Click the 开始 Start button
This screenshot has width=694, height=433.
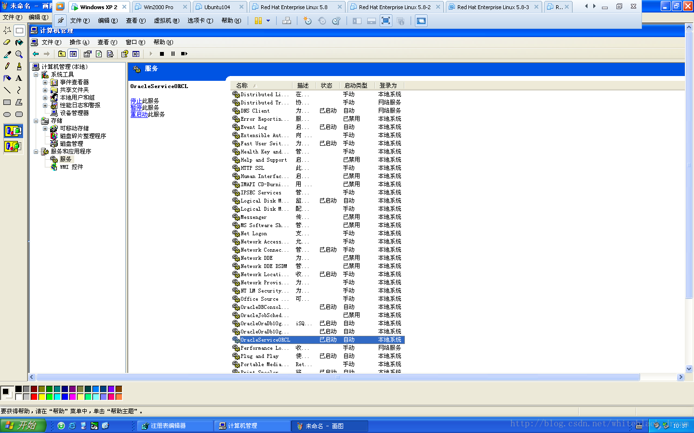(23, 426)
